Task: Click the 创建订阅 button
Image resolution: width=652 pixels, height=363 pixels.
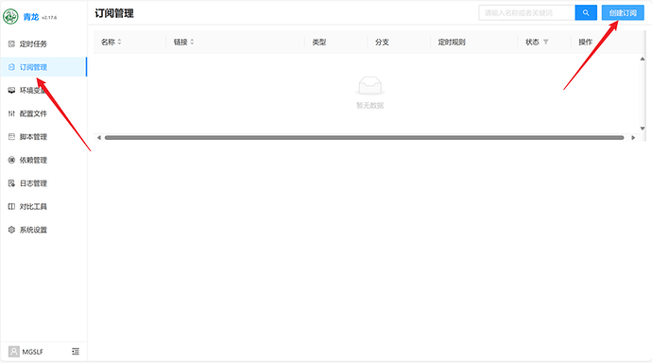Action: click(x=623, y=13)
